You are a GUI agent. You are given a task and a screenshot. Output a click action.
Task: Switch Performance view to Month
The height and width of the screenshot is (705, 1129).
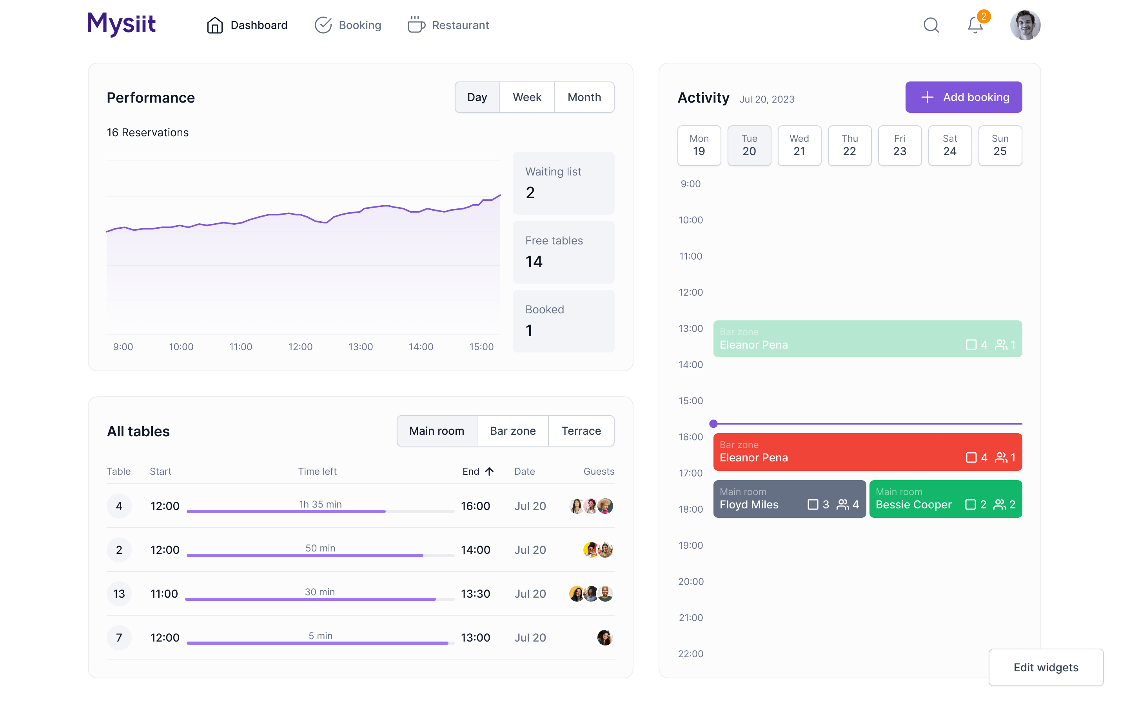pyautogui.click(x=584, y=97)
